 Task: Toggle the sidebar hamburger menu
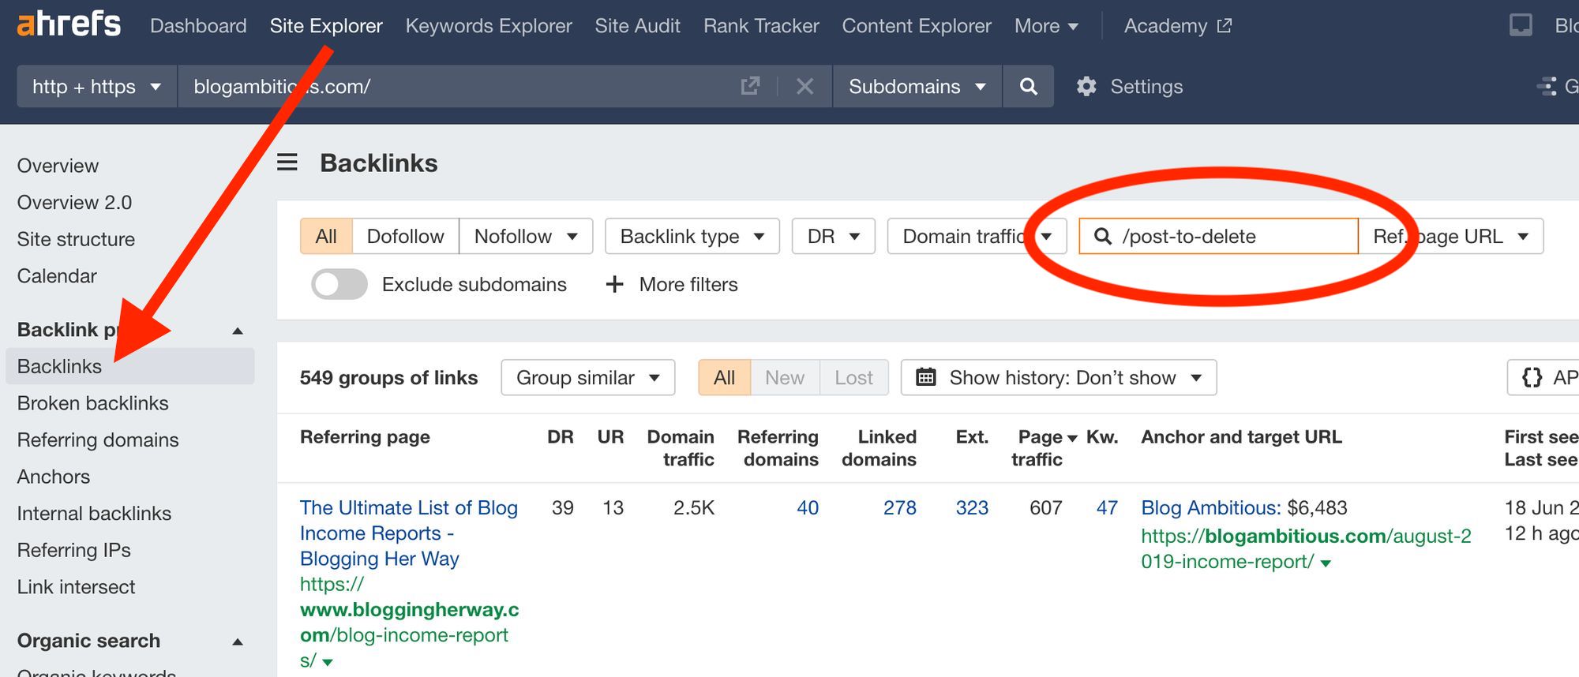click(x=287, y=163)
